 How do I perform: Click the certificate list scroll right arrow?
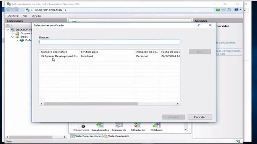[177, 104]
